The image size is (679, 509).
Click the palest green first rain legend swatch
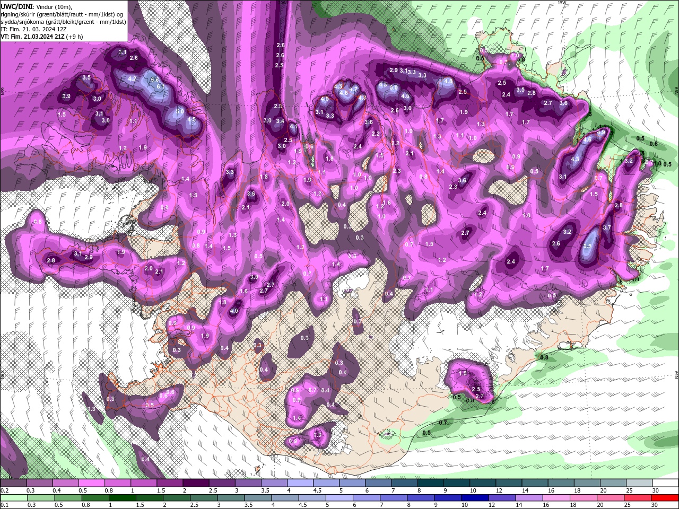pyautogui.click(x=13, y=498)
